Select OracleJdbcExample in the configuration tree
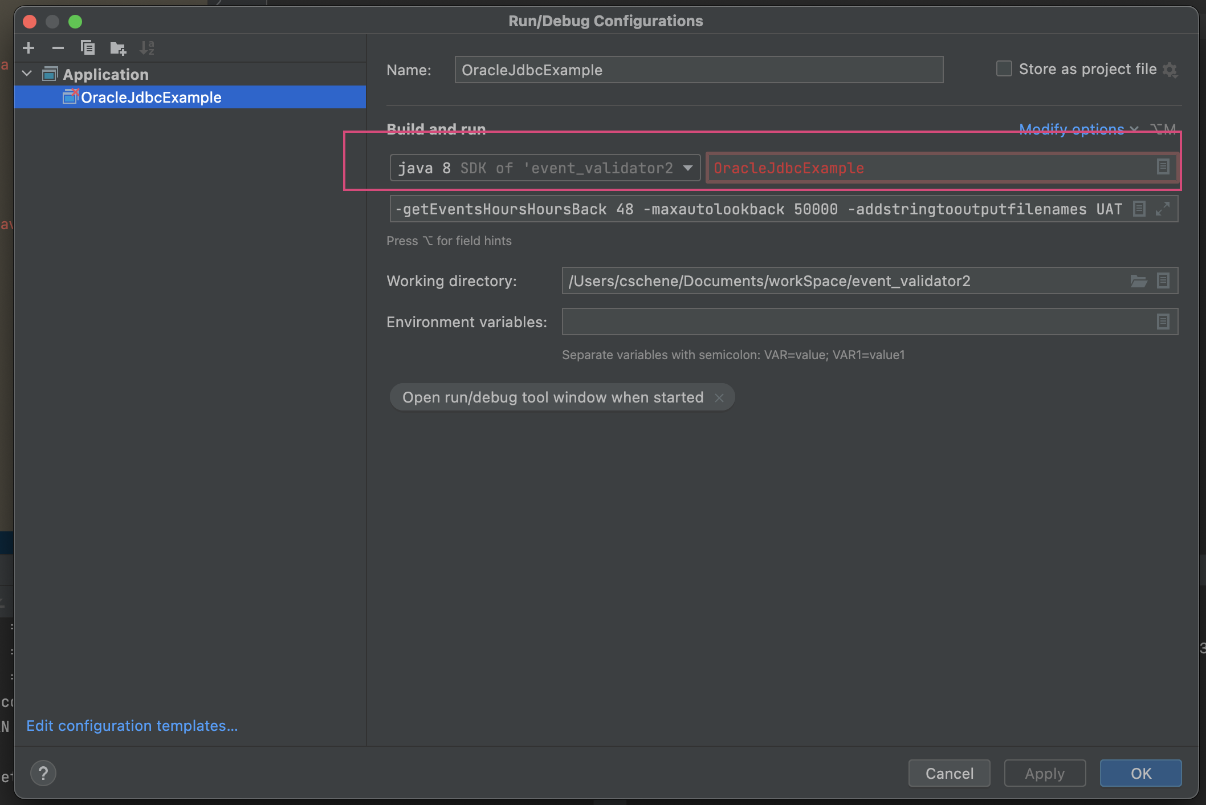Image resolution: width=1206 pixels, height=805 pixels. (x=150, y=97)
